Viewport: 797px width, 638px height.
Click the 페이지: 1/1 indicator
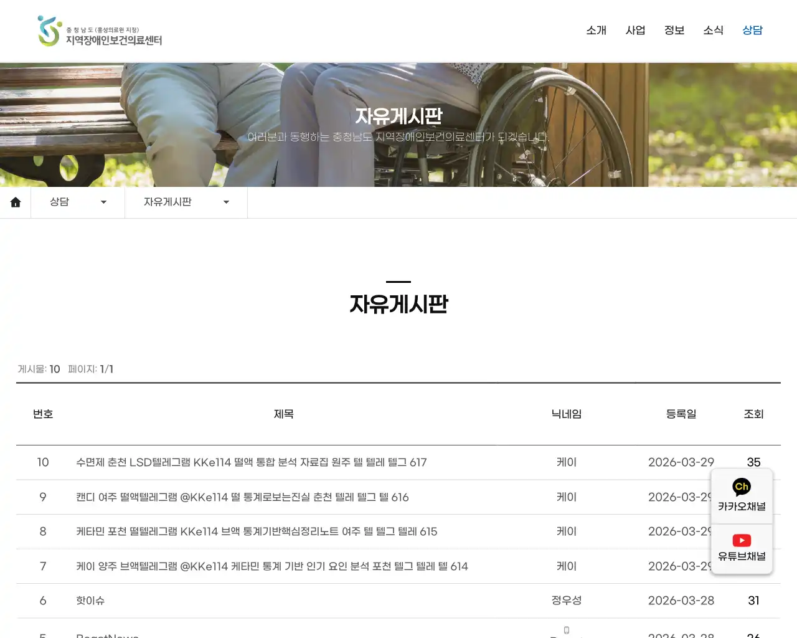click(x=91, y=369)
